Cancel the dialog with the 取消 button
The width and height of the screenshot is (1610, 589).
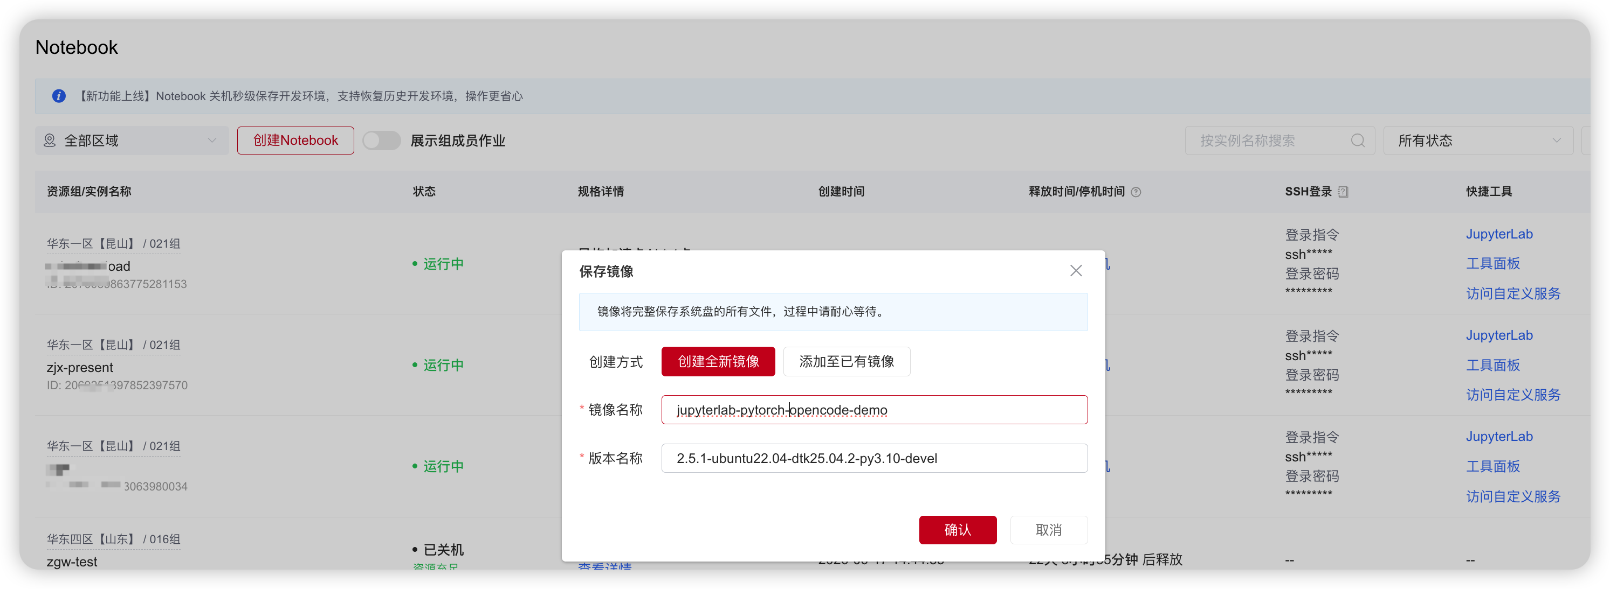tap(1048, 530)
